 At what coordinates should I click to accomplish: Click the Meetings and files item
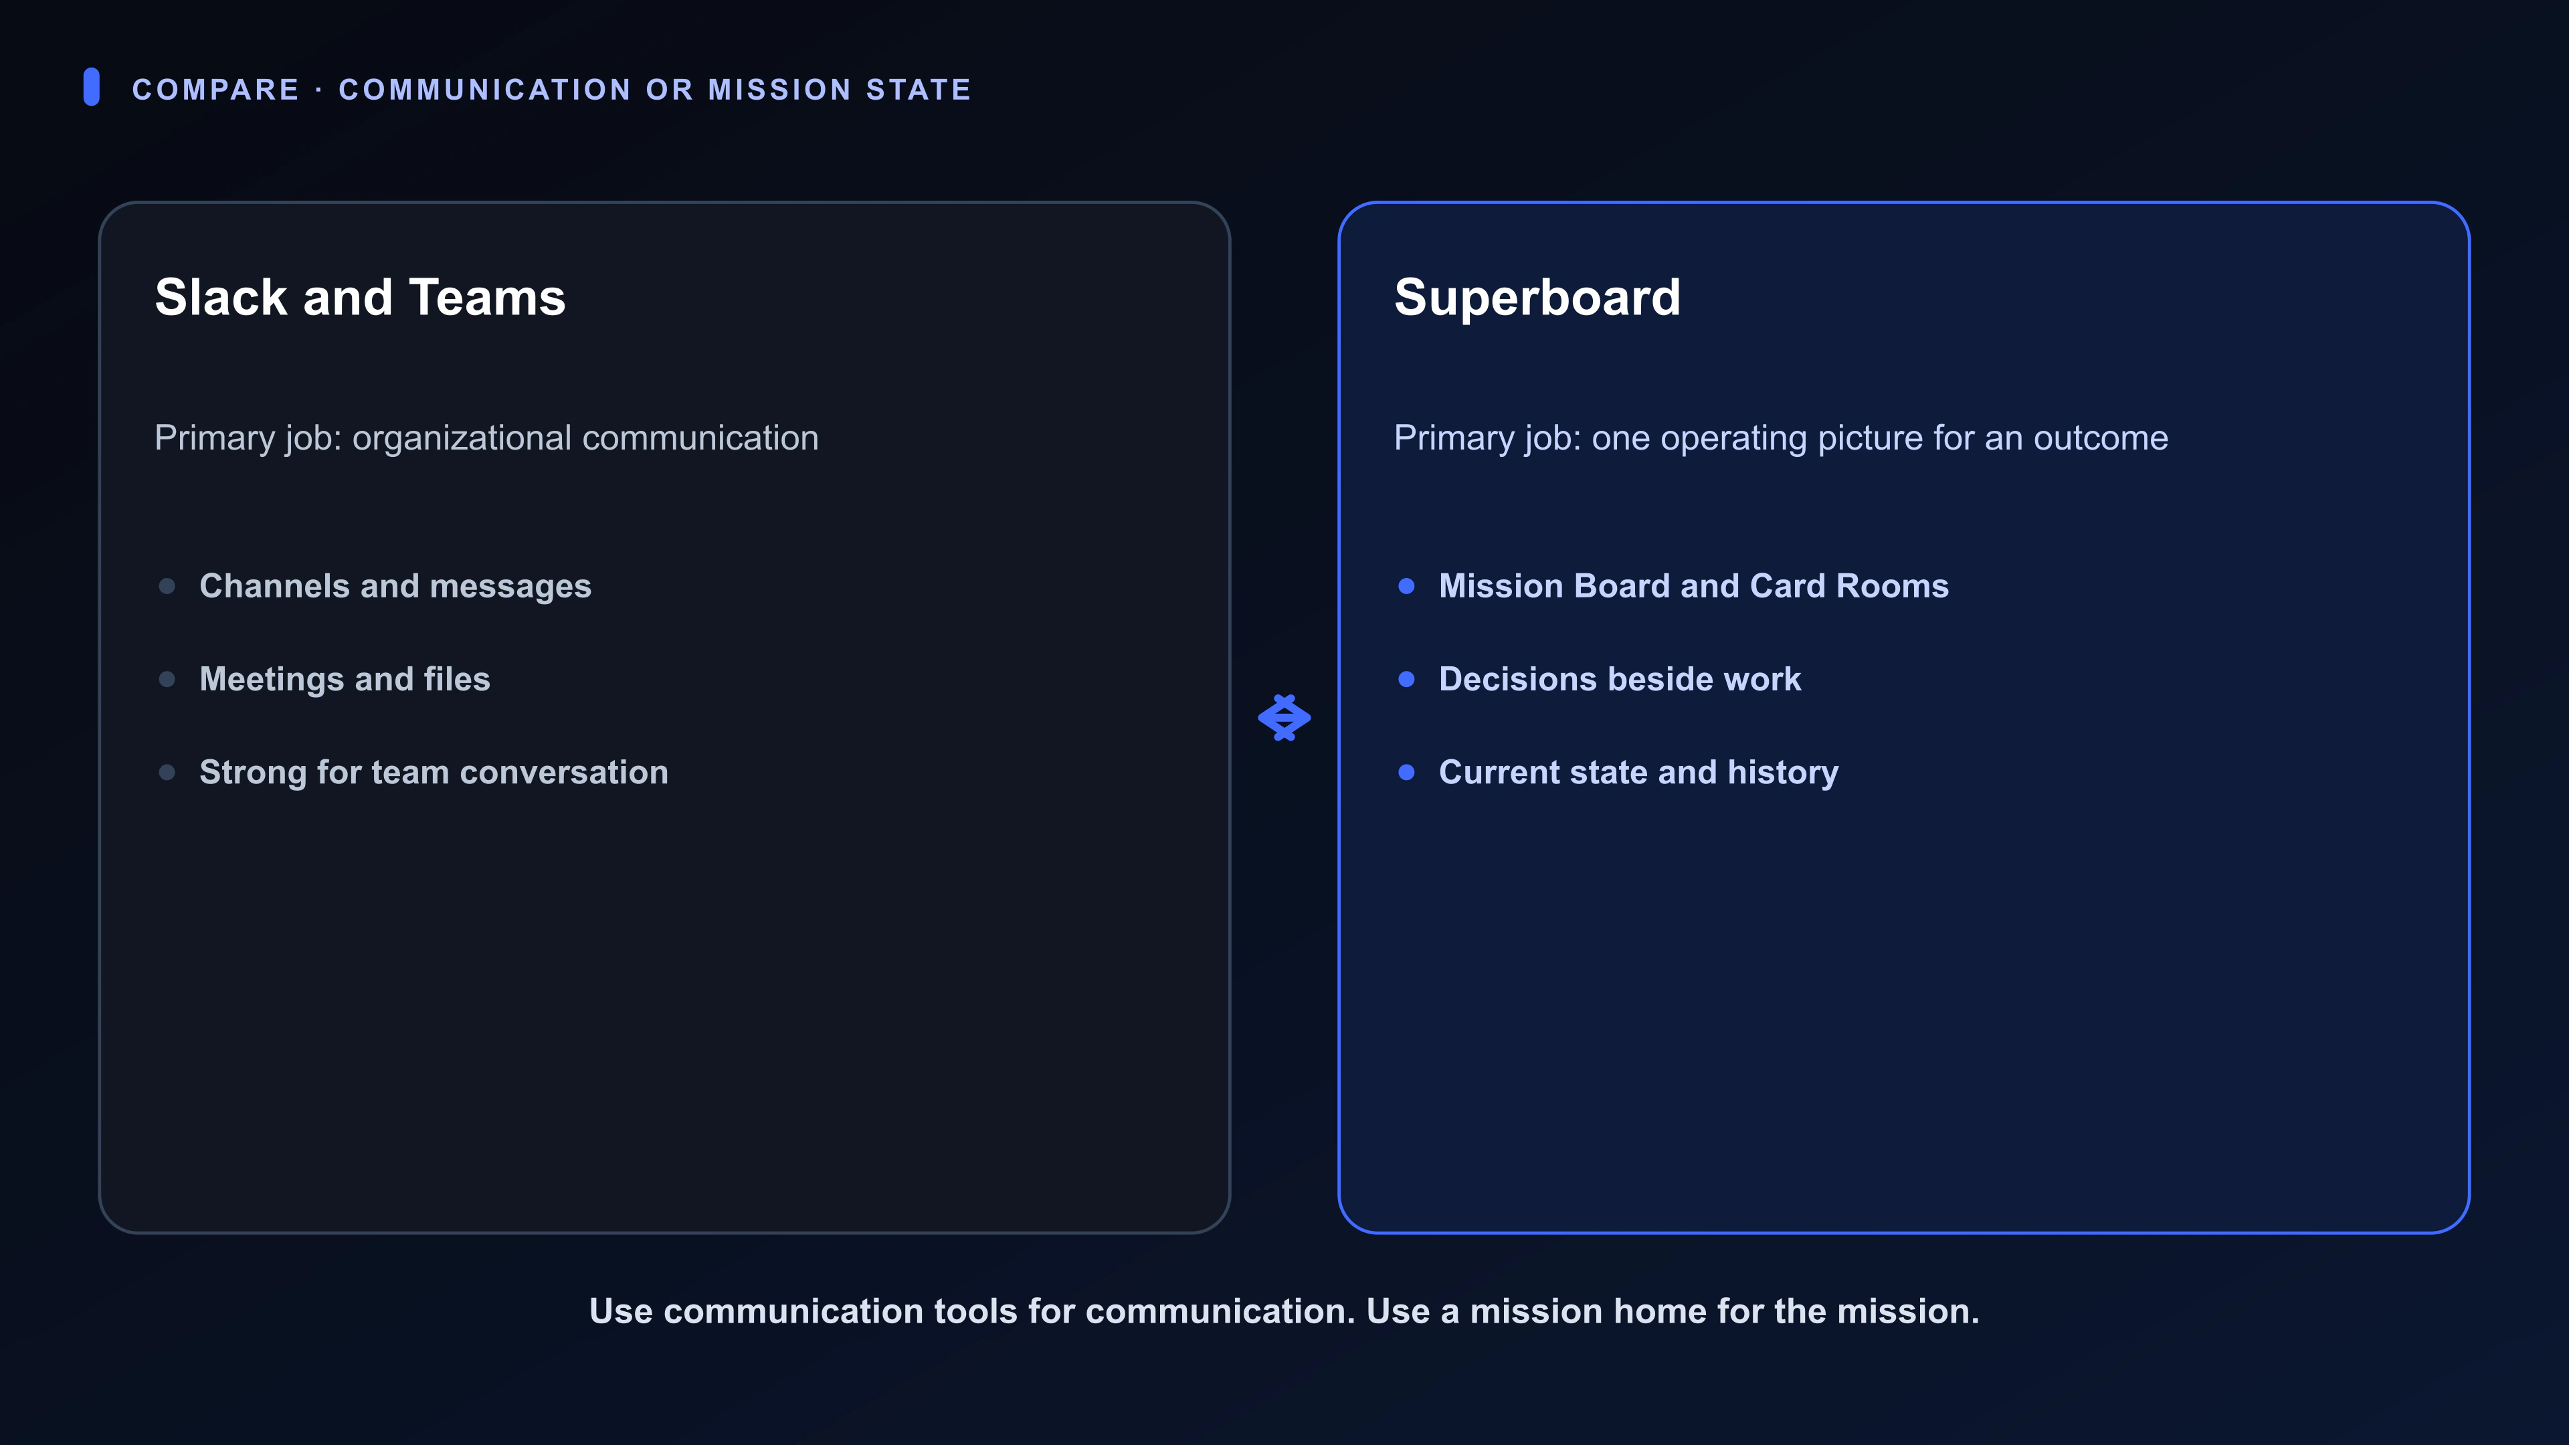click(x=345, y=679)
